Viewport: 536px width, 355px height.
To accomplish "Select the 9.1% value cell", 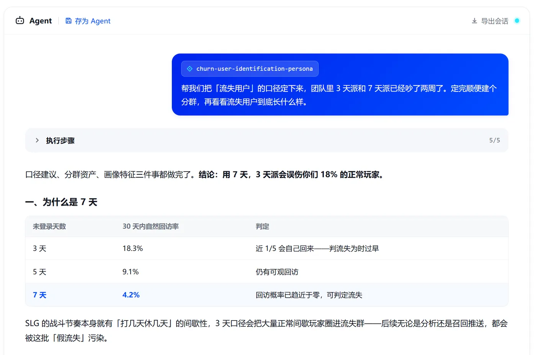I will [131, 272].
